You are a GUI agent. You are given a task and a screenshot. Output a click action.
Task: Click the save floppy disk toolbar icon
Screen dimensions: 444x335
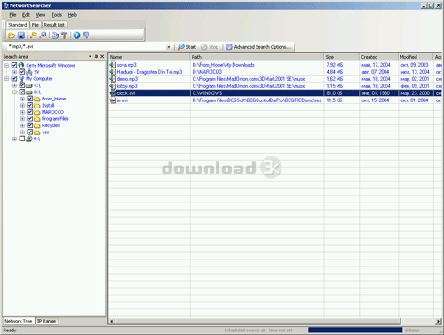pyautogui.click(x=21, y=36)
